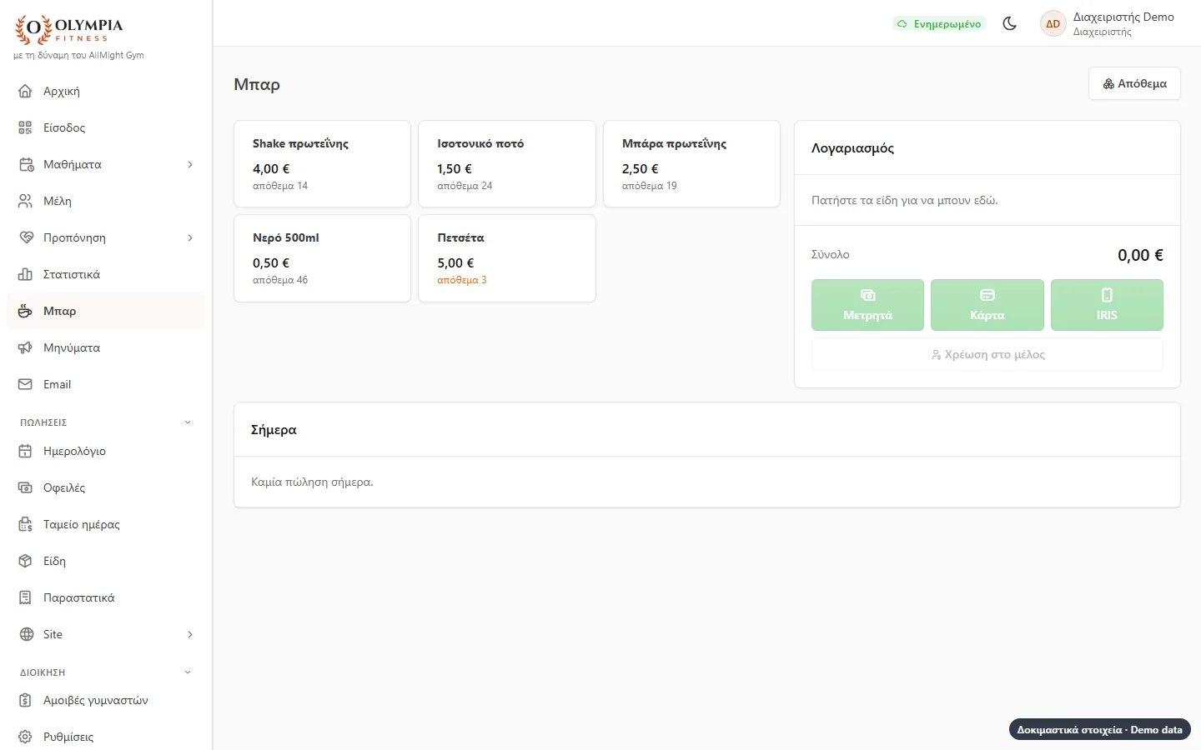Click the Μέλη members icon
Viewport: 1201px width, 750px height.
[26, 201]
